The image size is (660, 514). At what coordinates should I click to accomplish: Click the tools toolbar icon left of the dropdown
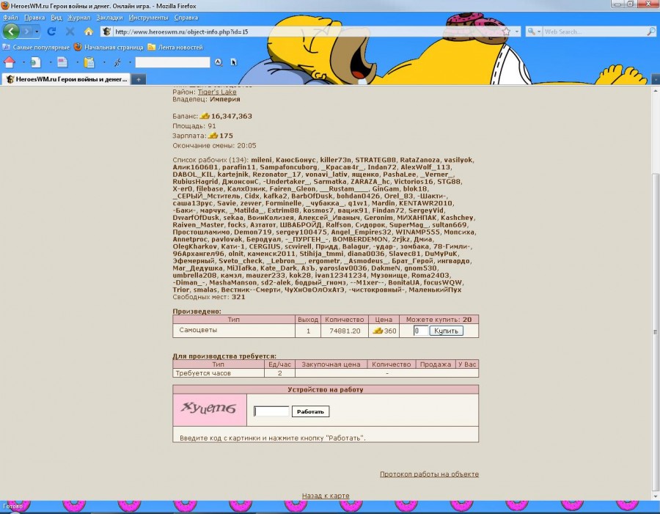pos(117,62)
